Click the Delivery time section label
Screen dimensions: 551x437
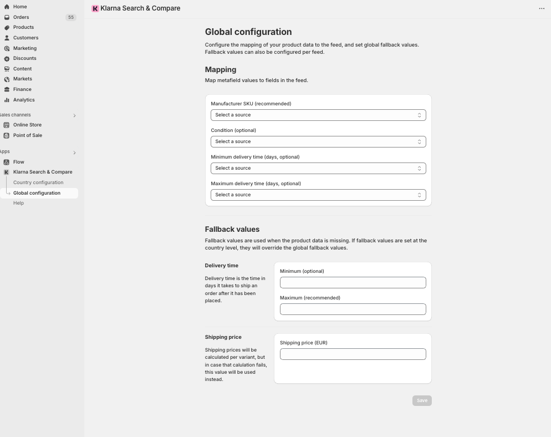[x=222, y=266]
